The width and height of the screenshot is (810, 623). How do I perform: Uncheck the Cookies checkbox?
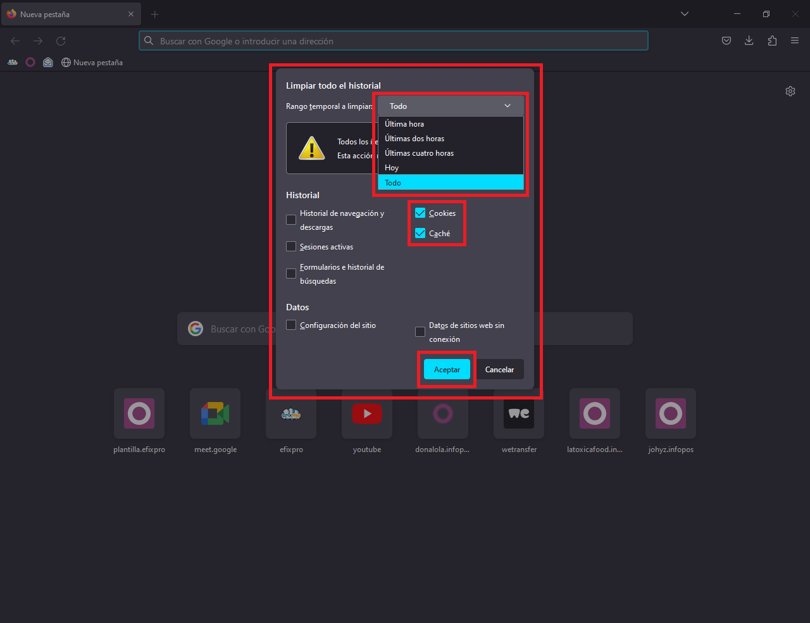click(420, 213)
